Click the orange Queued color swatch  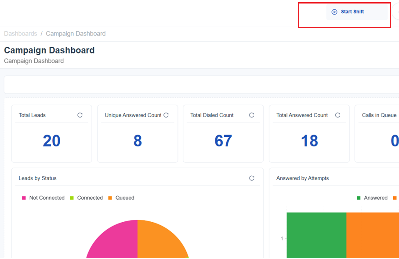(110, 198)
